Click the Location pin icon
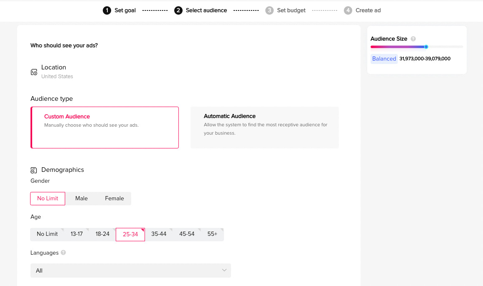This screenshot has height=286, width=483. pyautogui.click(x=34, y=72)
